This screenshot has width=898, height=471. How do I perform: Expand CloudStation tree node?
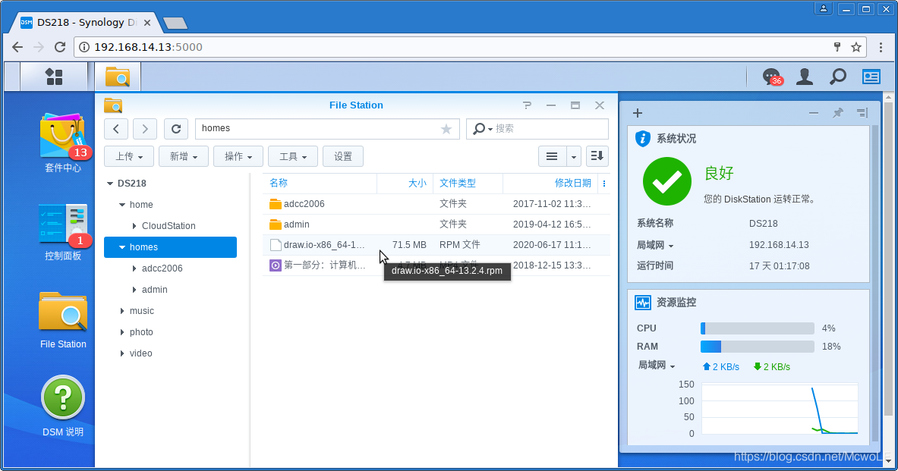tap(134, 226)
